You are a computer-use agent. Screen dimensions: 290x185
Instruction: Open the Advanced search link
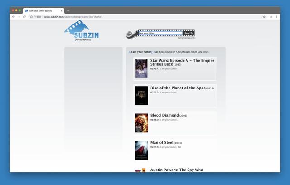186,38
